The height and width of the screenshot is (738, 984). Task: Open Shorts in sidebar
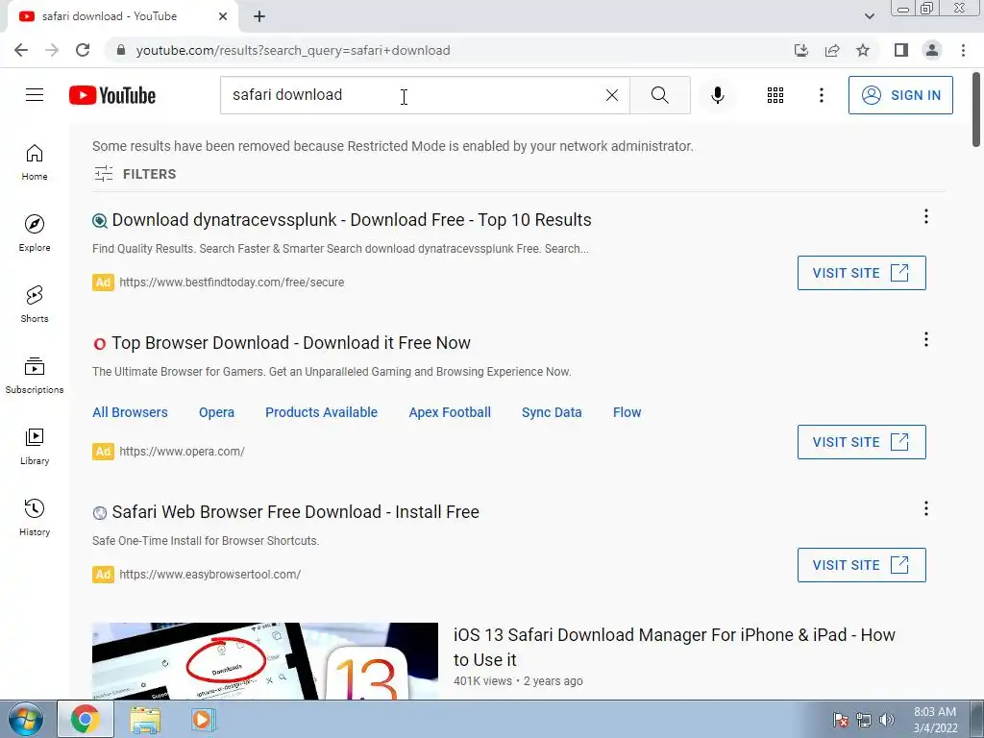click(35, 305)
